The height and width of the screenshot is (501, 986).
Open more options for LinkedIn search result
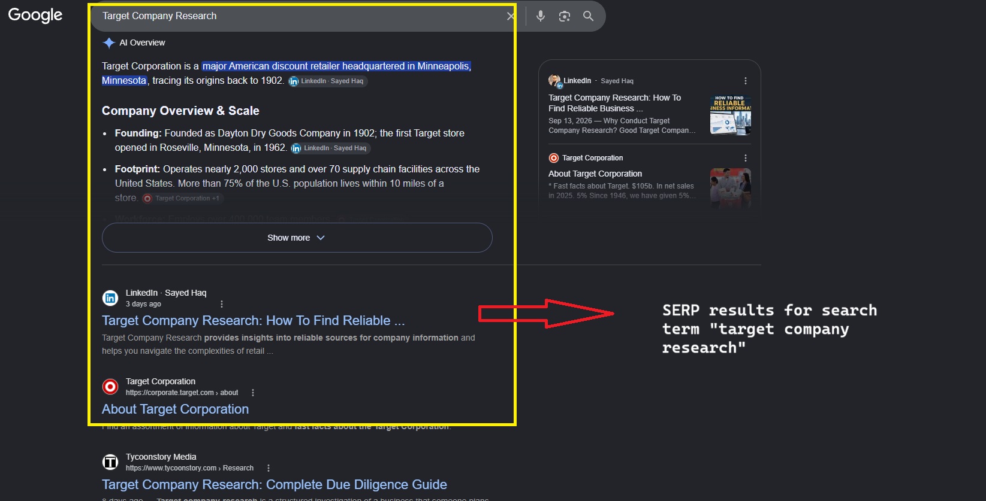(x=222, y=304)
